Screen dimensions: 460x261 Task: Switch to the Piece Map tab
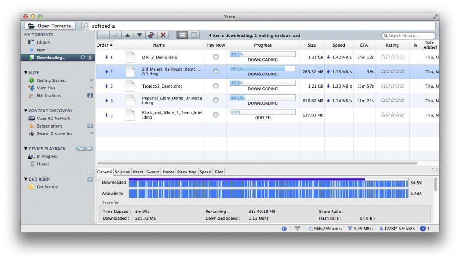coord(187,172)
